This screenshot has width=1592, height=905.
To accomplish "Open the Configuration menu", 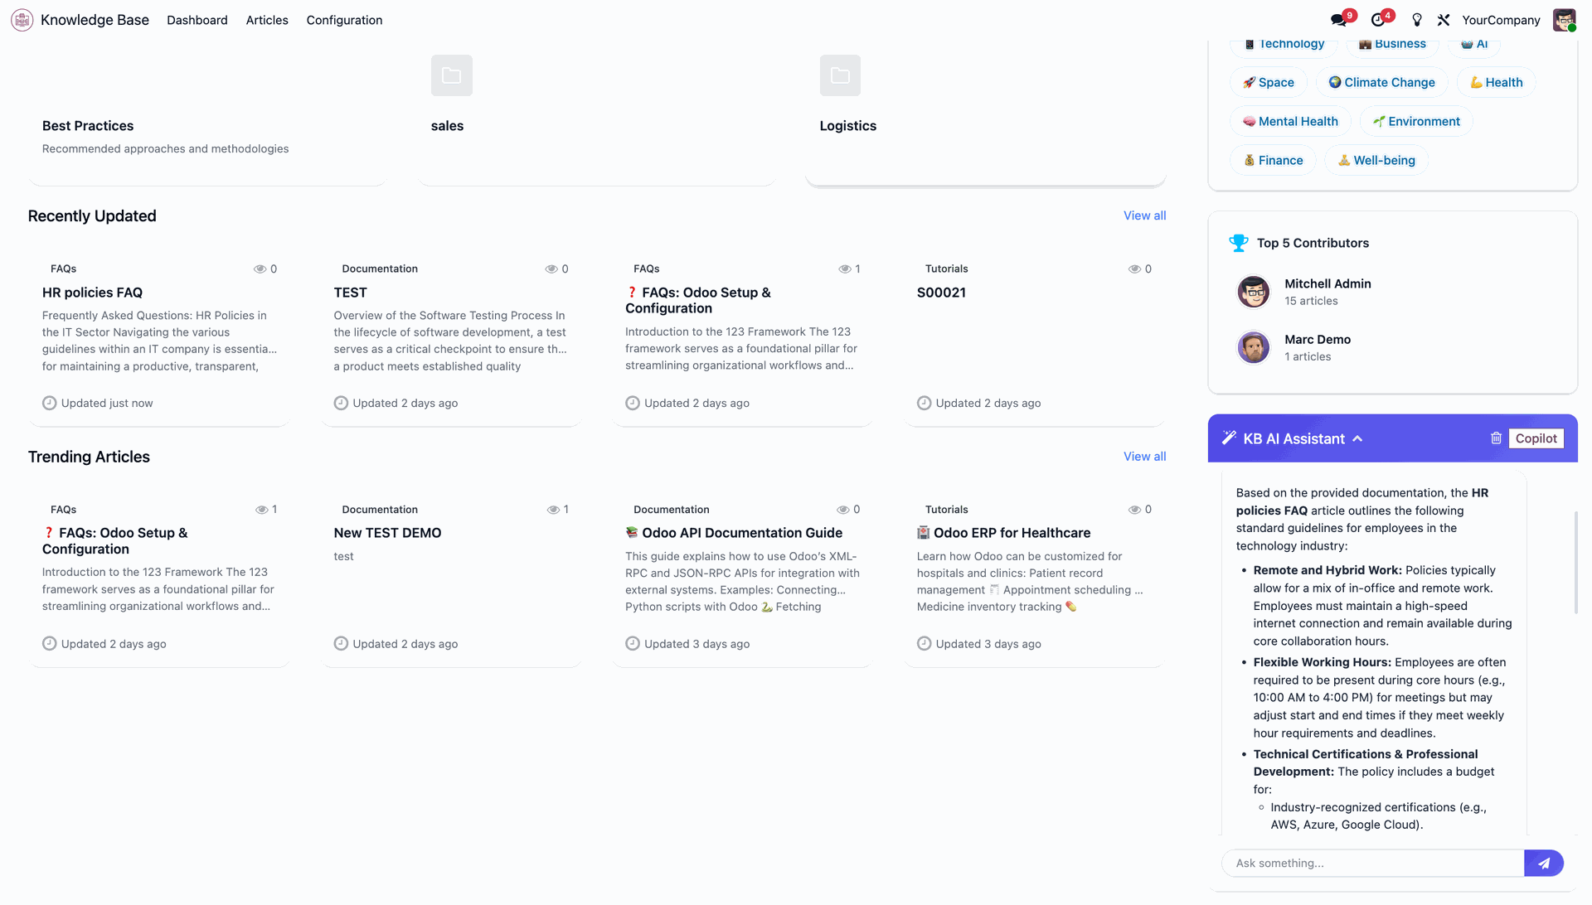I will click(344, 20).
